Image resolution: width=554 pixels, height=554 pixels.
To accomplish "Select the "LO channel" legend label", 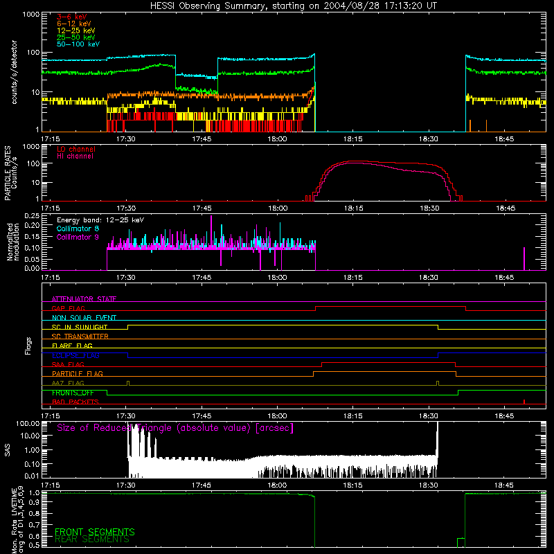I will 76,149.
